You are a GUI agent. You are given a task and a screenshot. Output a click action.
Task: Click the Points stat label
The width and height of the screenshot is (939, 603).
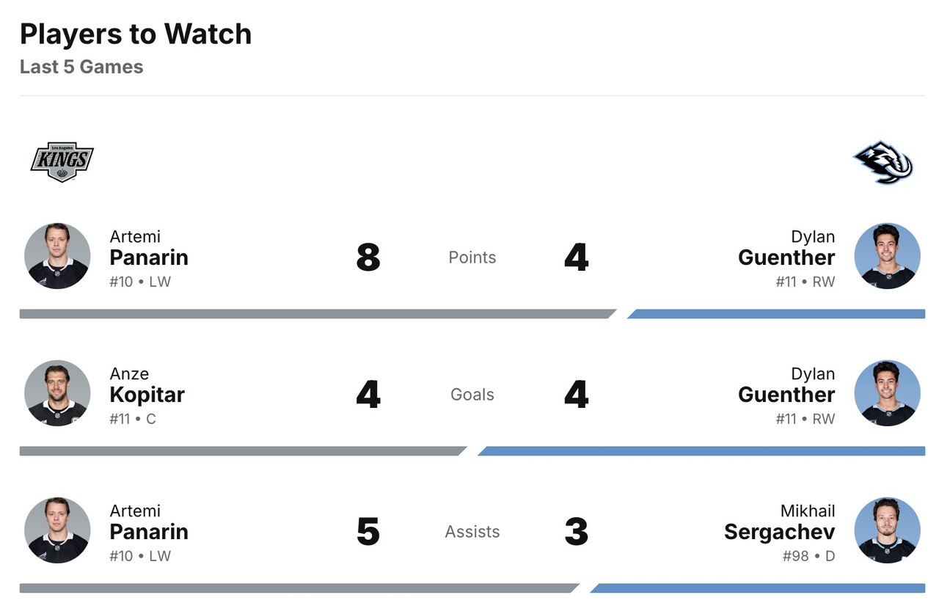[472, 257]
